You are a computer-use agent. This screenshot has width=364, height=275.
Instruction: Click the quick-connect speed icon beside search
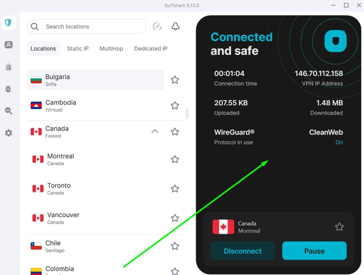click(x=157, y=26)
